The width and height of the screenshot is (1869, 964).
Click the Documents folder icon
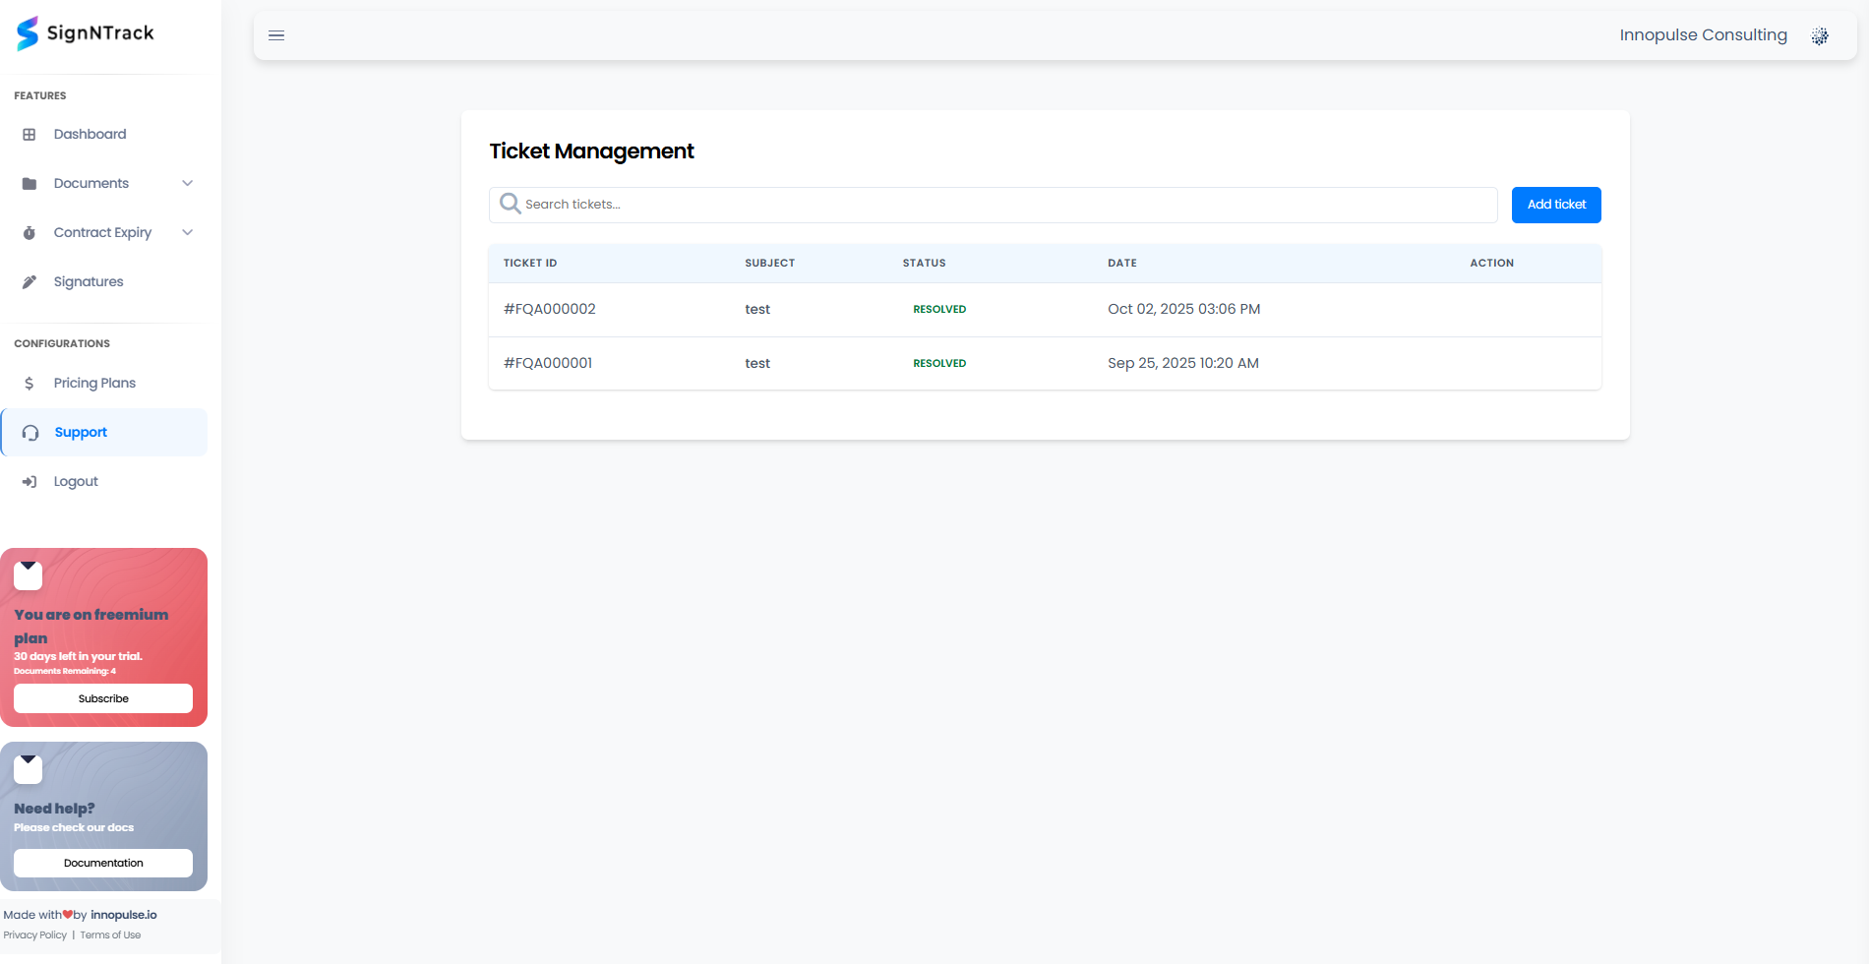click(x=30, y=184)
